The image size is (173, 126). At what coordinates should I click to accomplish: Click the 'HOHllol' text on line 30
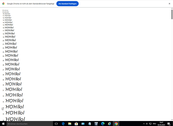point(13,84)
